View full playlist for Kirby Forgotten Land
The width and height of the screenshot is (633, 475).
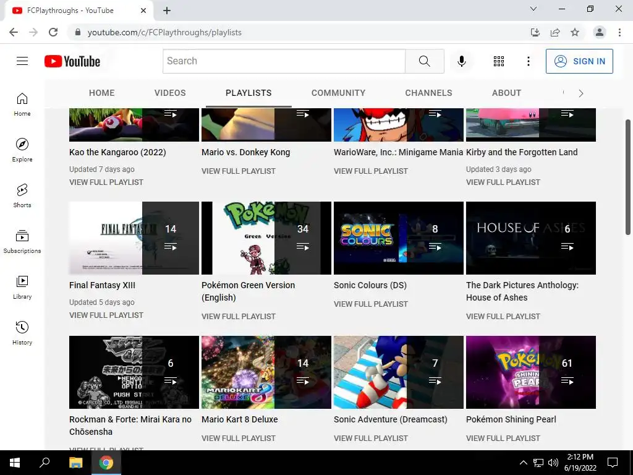click(503, 182)
